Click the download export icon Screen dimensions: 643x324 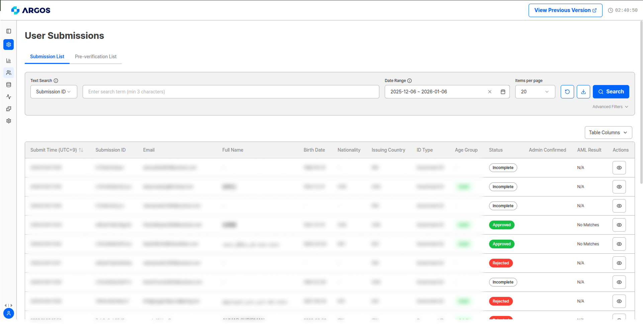click(583, 91)
